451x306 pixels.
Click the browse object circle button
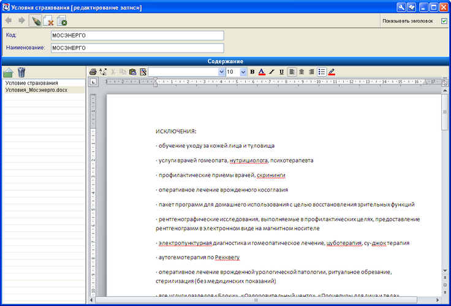pos(445,285)
